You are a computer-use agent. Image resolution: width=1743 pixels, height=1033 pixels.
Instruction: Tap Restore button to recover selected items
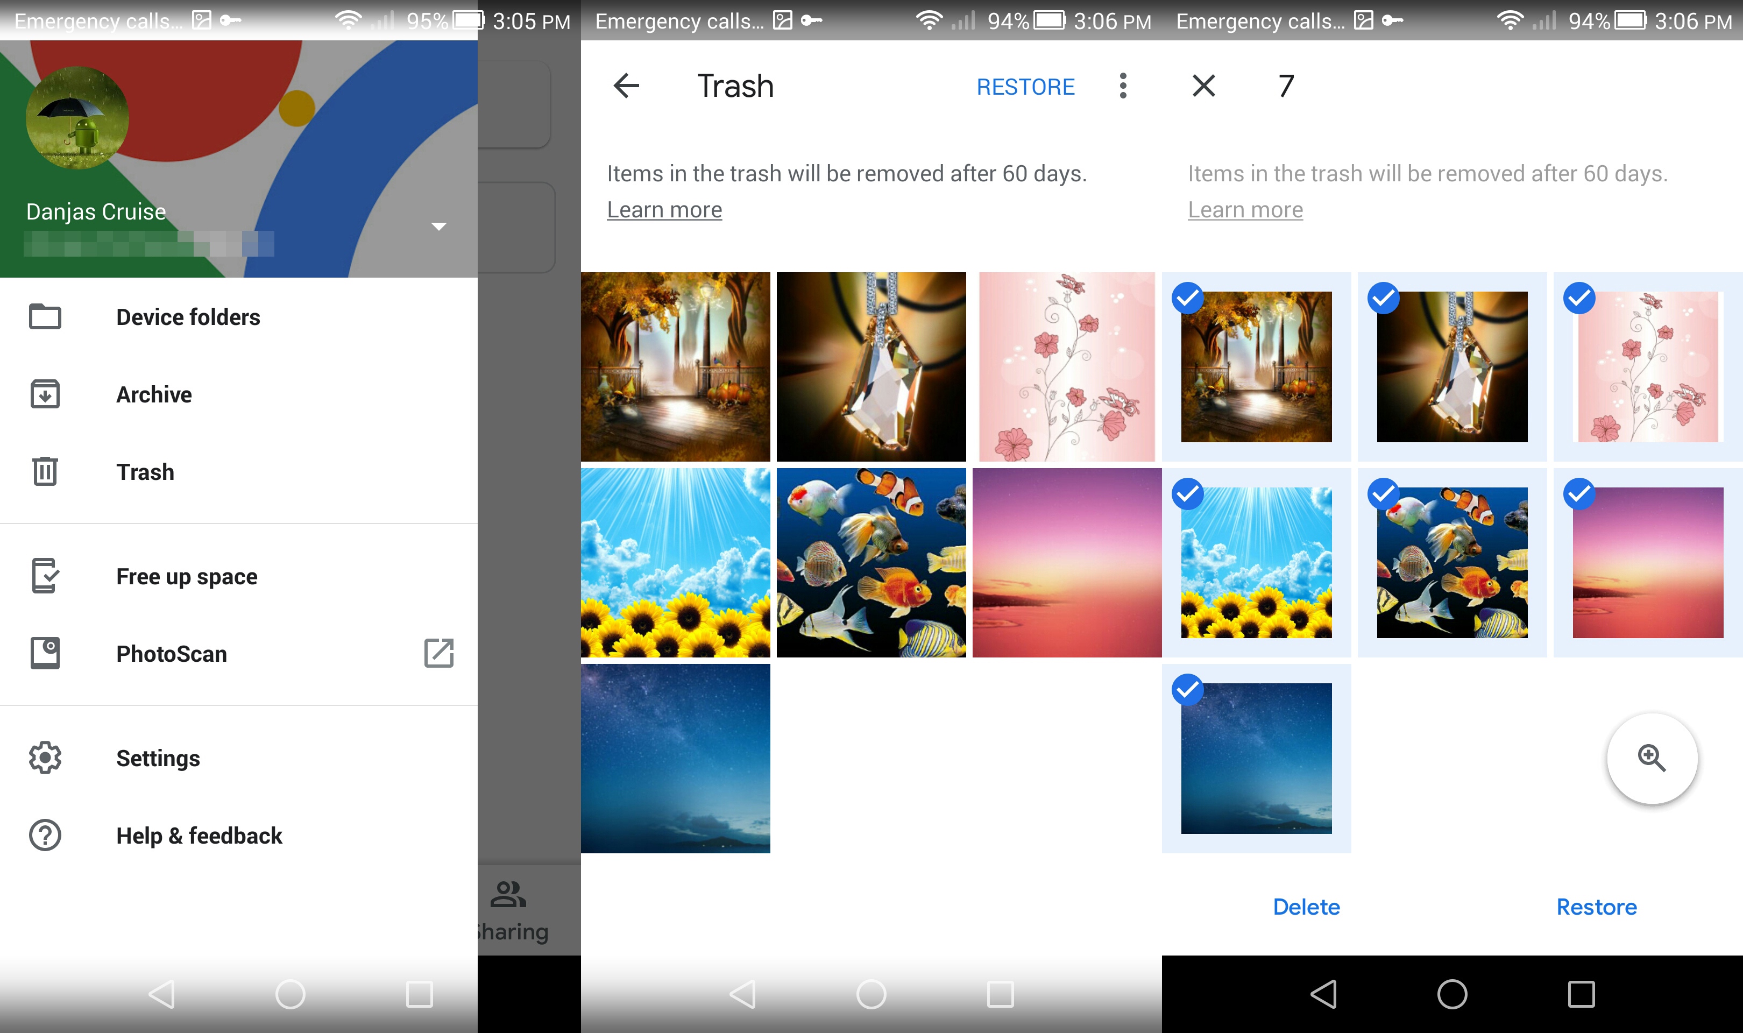[1596, 908]
